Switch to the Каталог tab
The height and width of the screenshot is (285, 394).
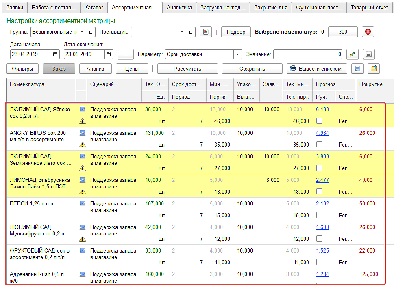coord(94,8)
